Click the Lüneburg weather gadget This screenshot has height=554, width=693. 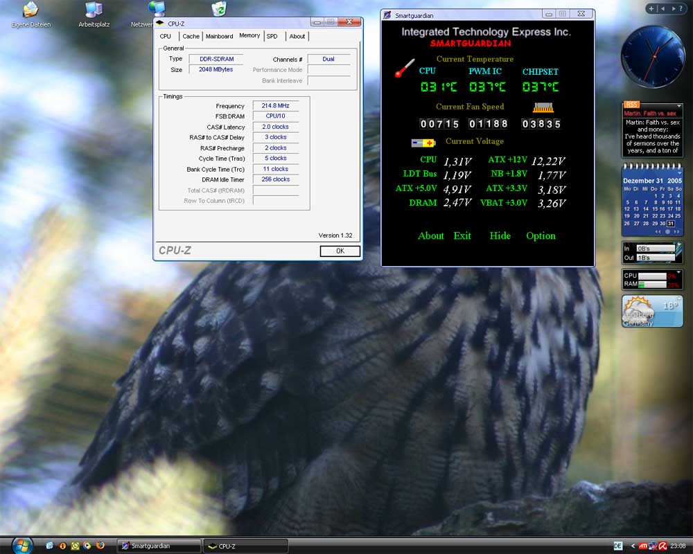[x=652, y=312]
